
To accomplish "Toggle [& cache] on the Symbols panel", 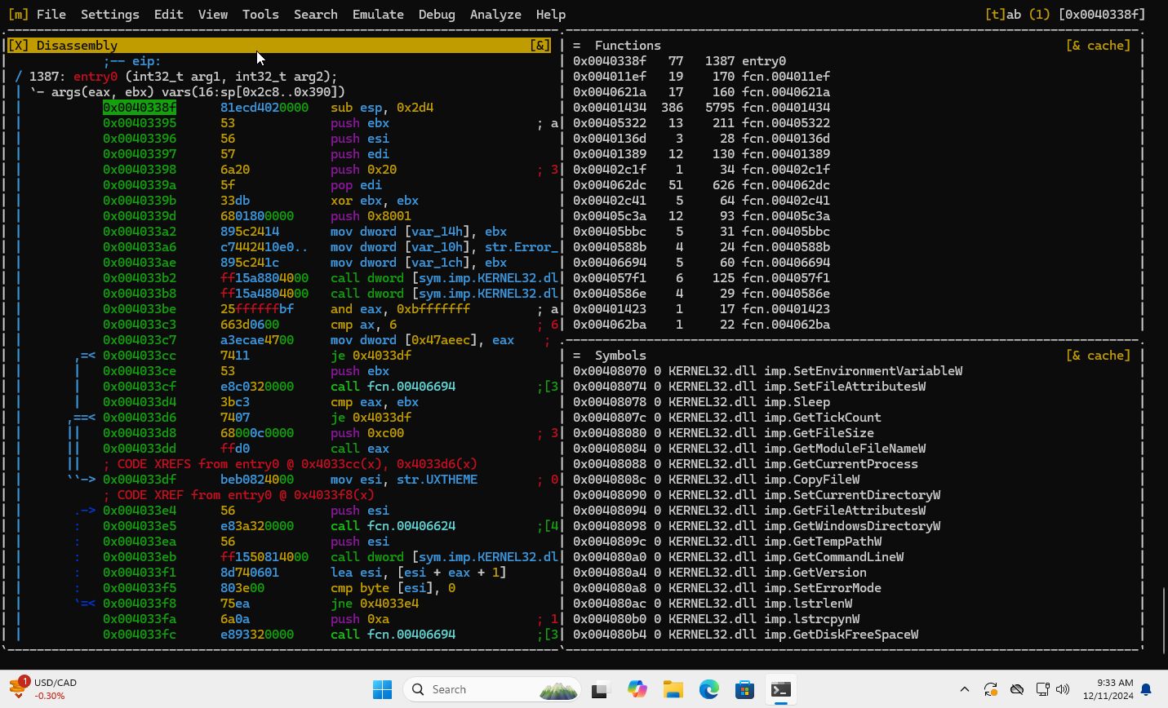I will [x=1098, y=356].
